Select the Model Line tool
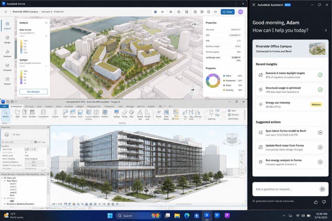Image resolution: width=332 pixels, height=221 pixels. point(147,115)
